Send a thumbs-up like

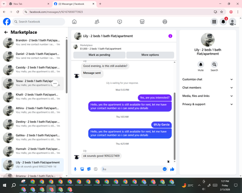point(172,169)
